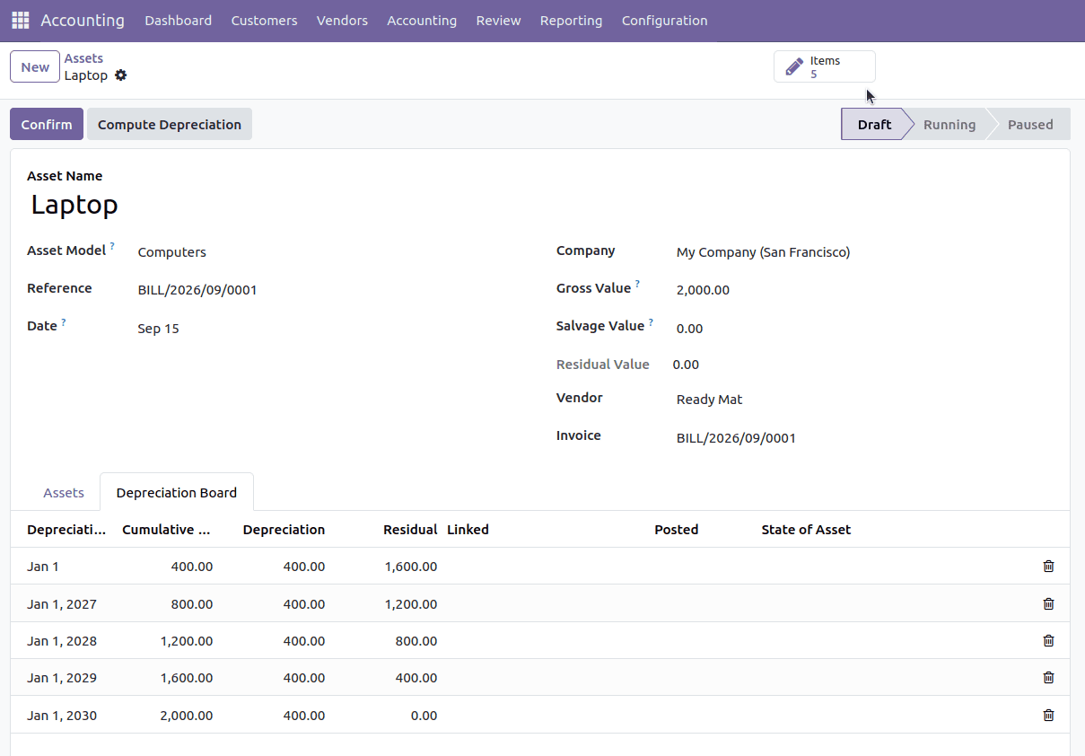Show help tooltip for Salvage Value

click(x=651, y=321)
